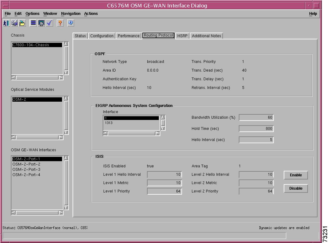Click right arrow of Optical Service Modules scrollbar
Viewport: 329px width, 243px height.
coord(61,137)
